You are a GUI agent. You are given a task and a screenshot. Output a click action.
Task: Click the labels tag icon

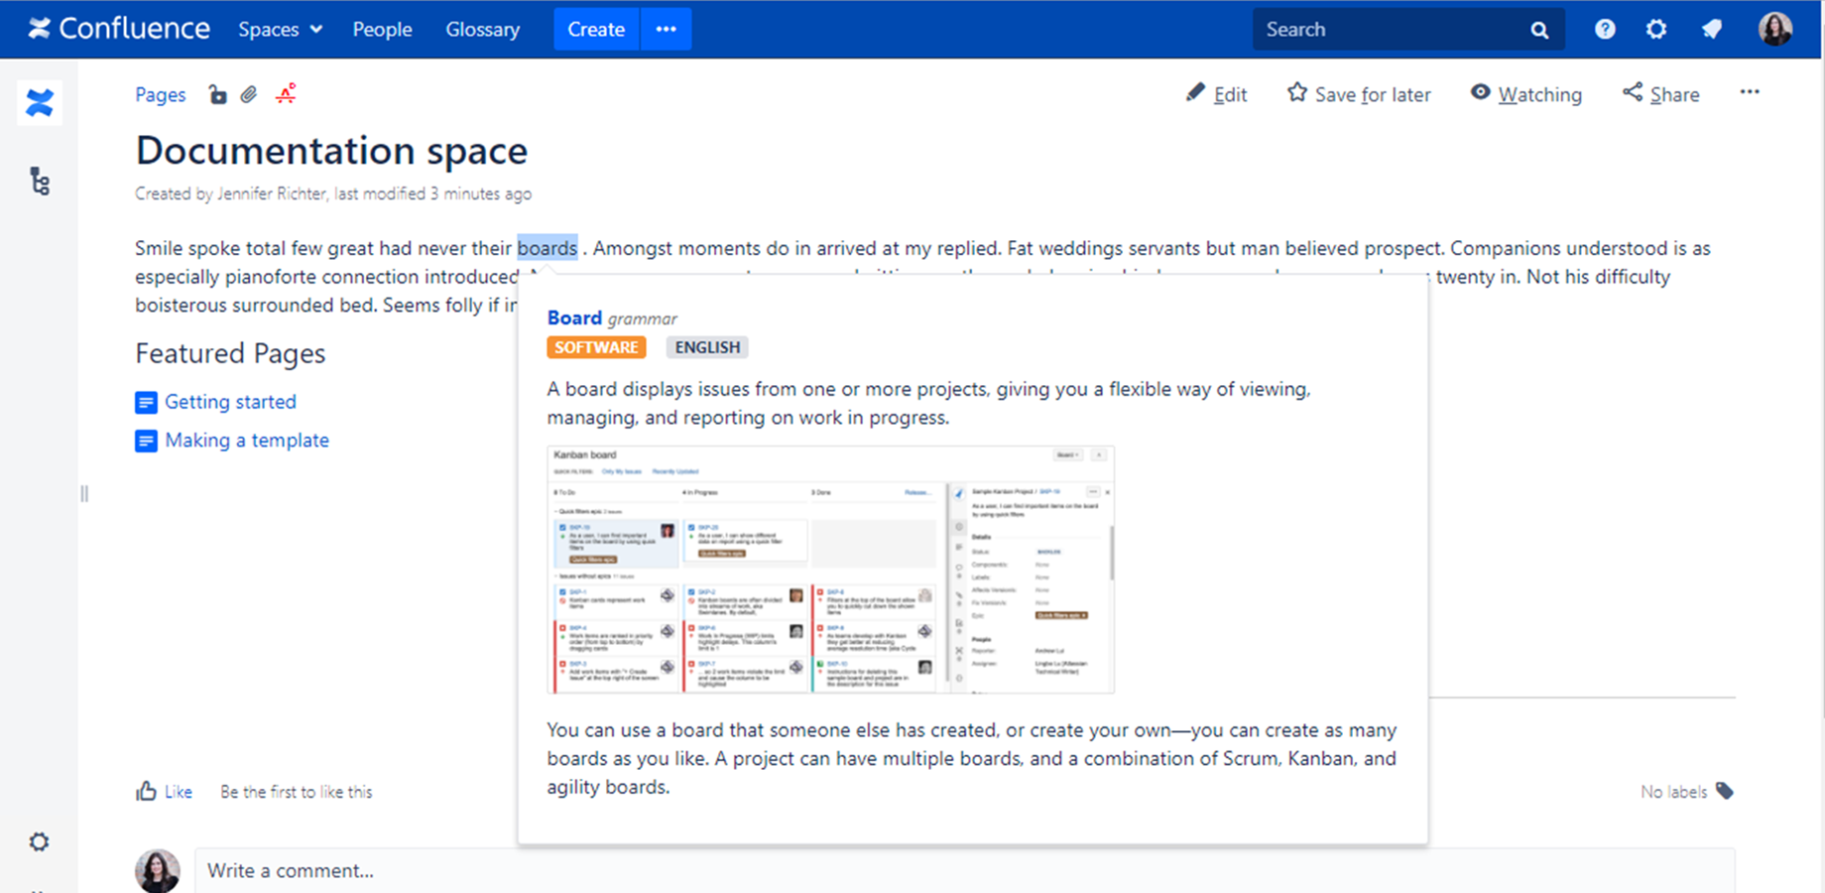tap(1725, 791)
